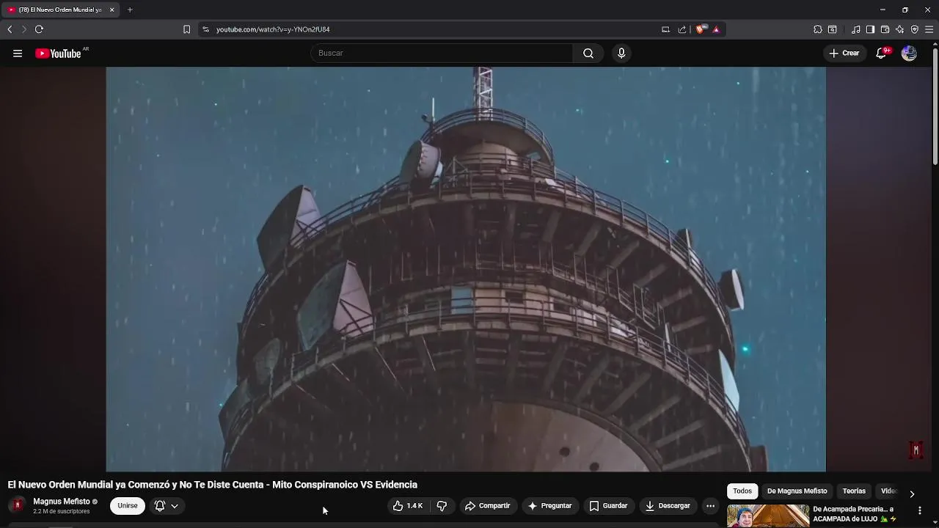939x528 pixels.
Task: Open YouTube notifications bell
Action: click(x=882, y=54)
